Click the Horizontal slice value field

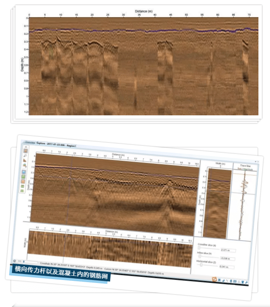click(227, 268)
